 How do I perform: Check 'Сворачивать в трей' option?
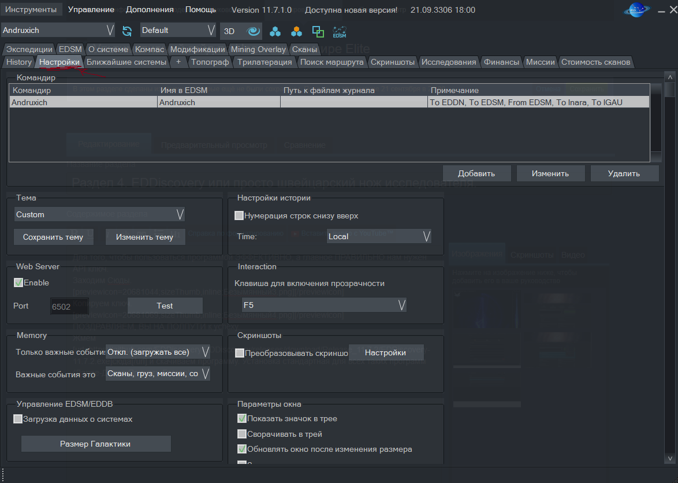coord(242,434)
